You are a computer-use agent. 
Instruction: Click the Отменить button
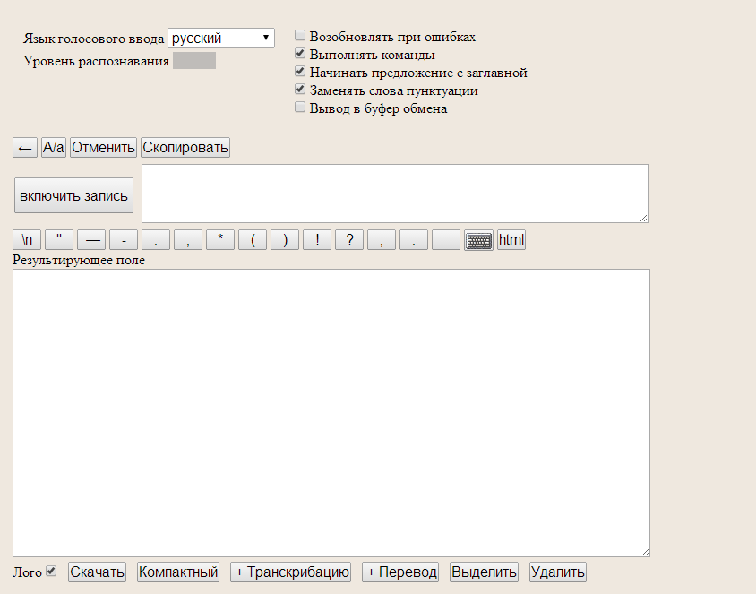[x=103, y=148]
